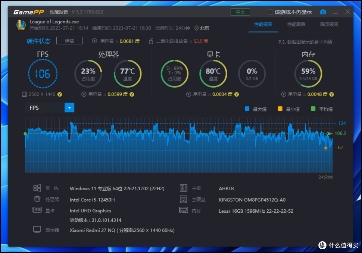Click the hard disk icon beside KINGSTON
Viewport: 362px width, 253px height.
point(184,199)
